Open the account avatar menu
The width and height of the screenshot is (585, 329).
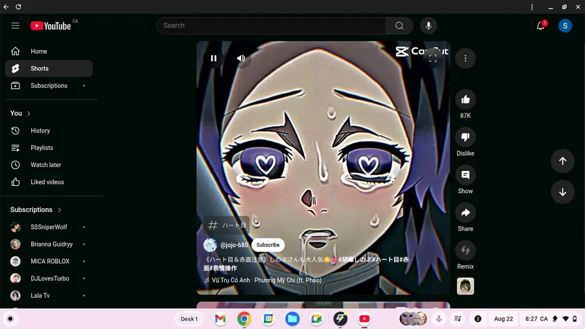565,25
